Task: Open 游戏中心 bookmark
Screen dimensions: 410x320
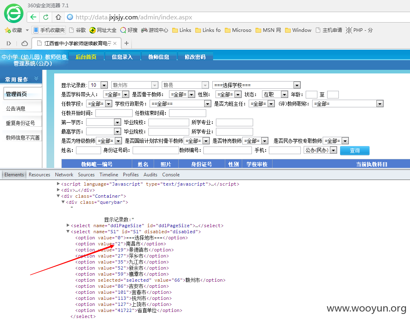Action: [154, 30]
